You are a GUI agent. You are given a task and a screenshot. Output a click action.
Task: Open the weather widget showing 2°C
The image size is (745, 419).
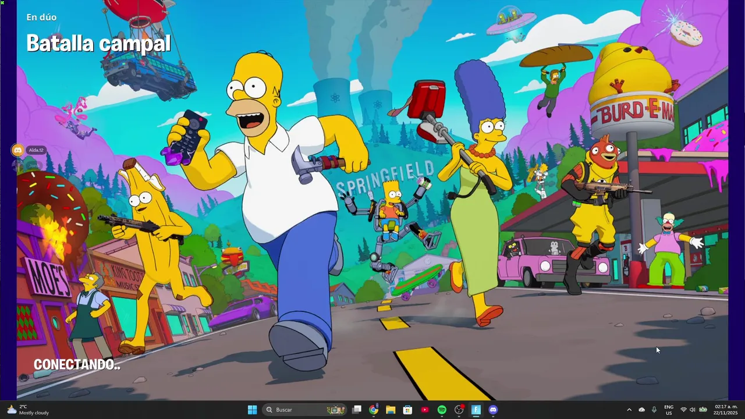tap(27, 410)
